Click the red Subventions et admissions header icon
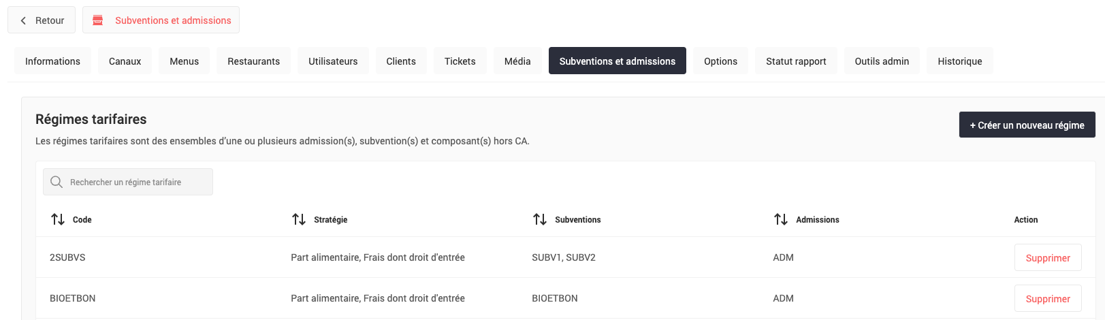Viewport: 1105px width, 320px height. [x=98, y=20]
